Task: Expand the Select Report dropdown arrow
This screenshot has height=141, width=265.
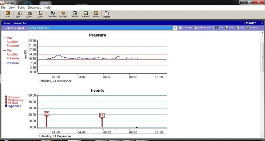Action: coord(175,28)
